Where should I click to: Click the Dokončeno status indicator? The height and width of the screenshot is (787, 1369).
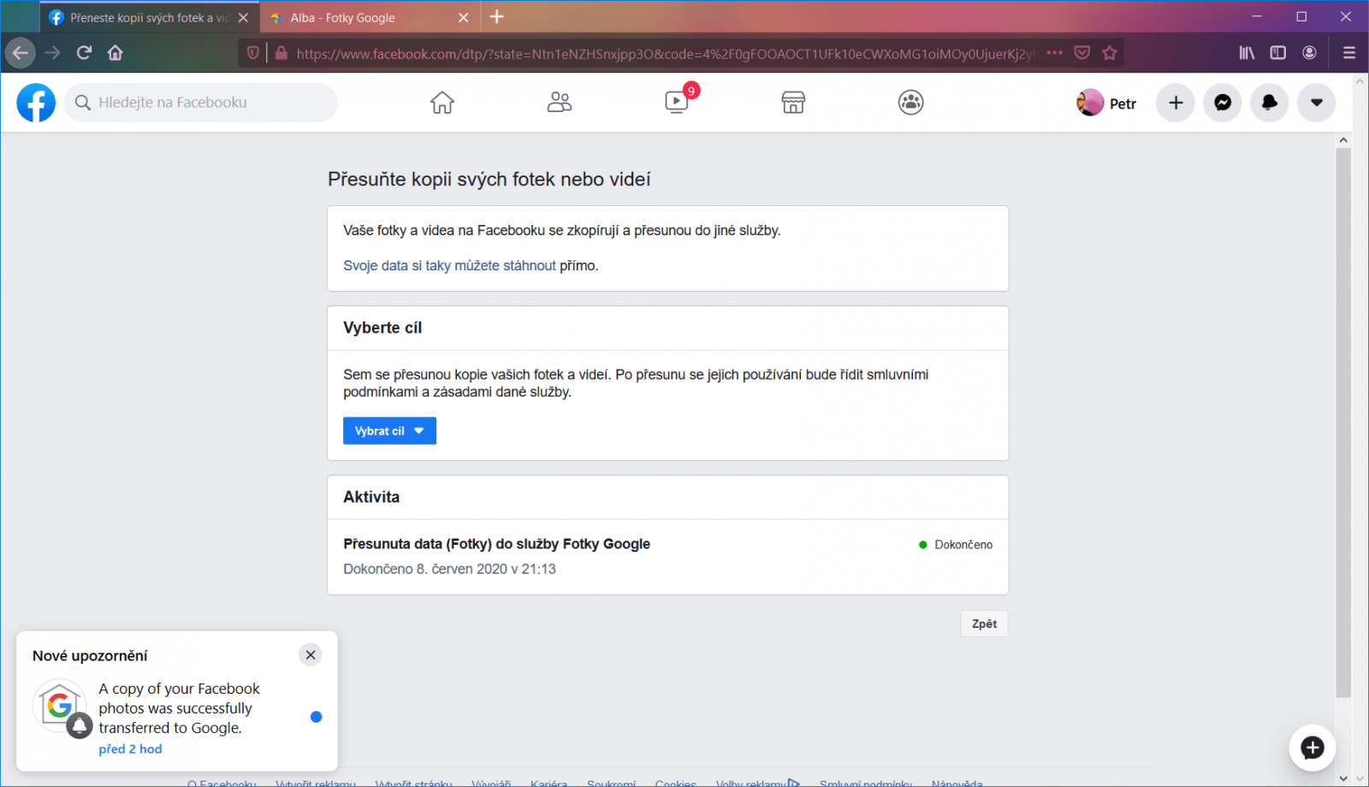point(956,545)
